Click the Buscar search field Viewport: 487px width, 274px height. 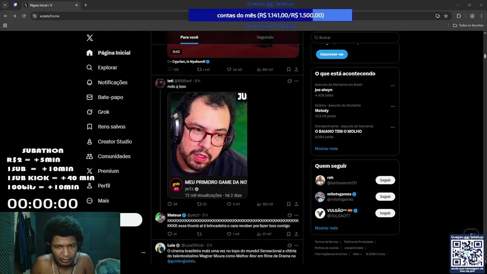(355, 37)
